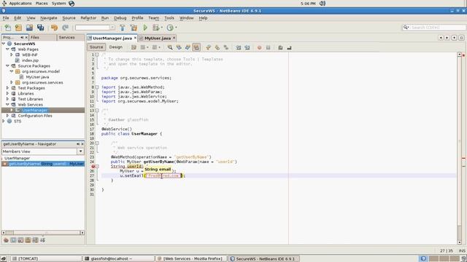Build the main project hammer icon
The image size is (467, 262).
tap(123, 28)
